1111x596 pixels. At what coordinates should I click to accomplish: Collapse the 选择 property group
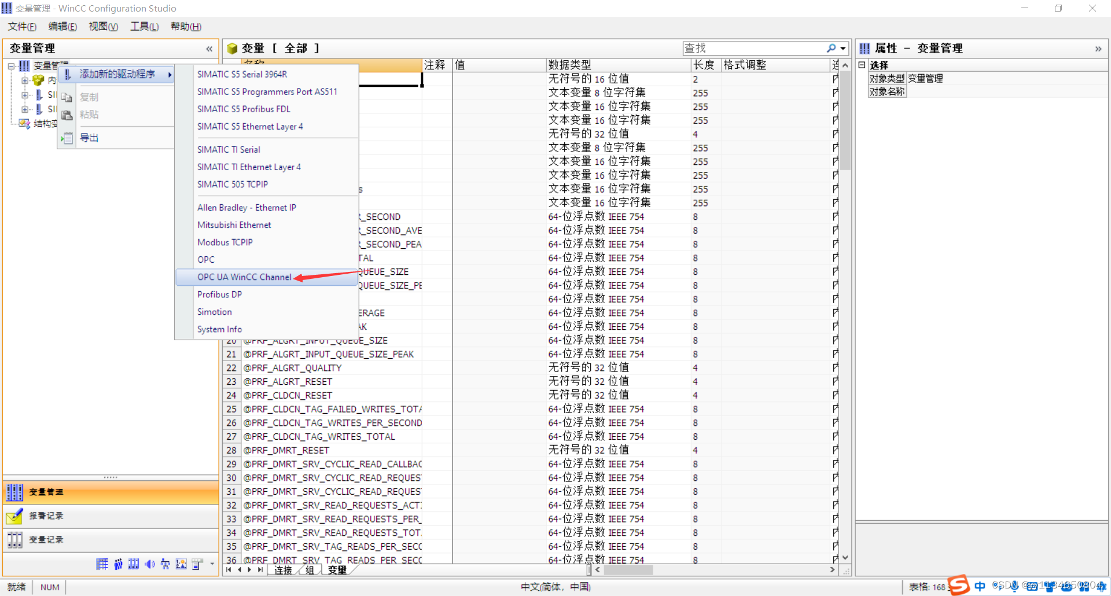pyautogui.click(x=862, y=65)
